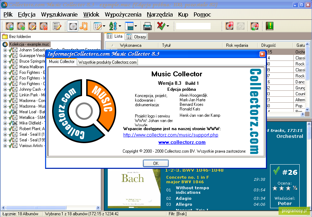This screenshot has height=217, width=312.
Task: Click the red X green check filter icon
Action: click(x=161, y=26)
